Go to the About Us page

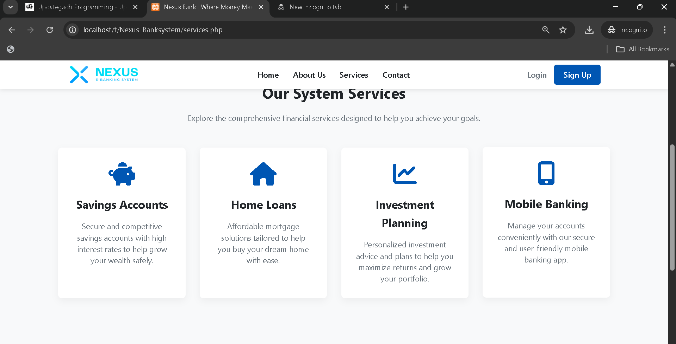[309, 75]
